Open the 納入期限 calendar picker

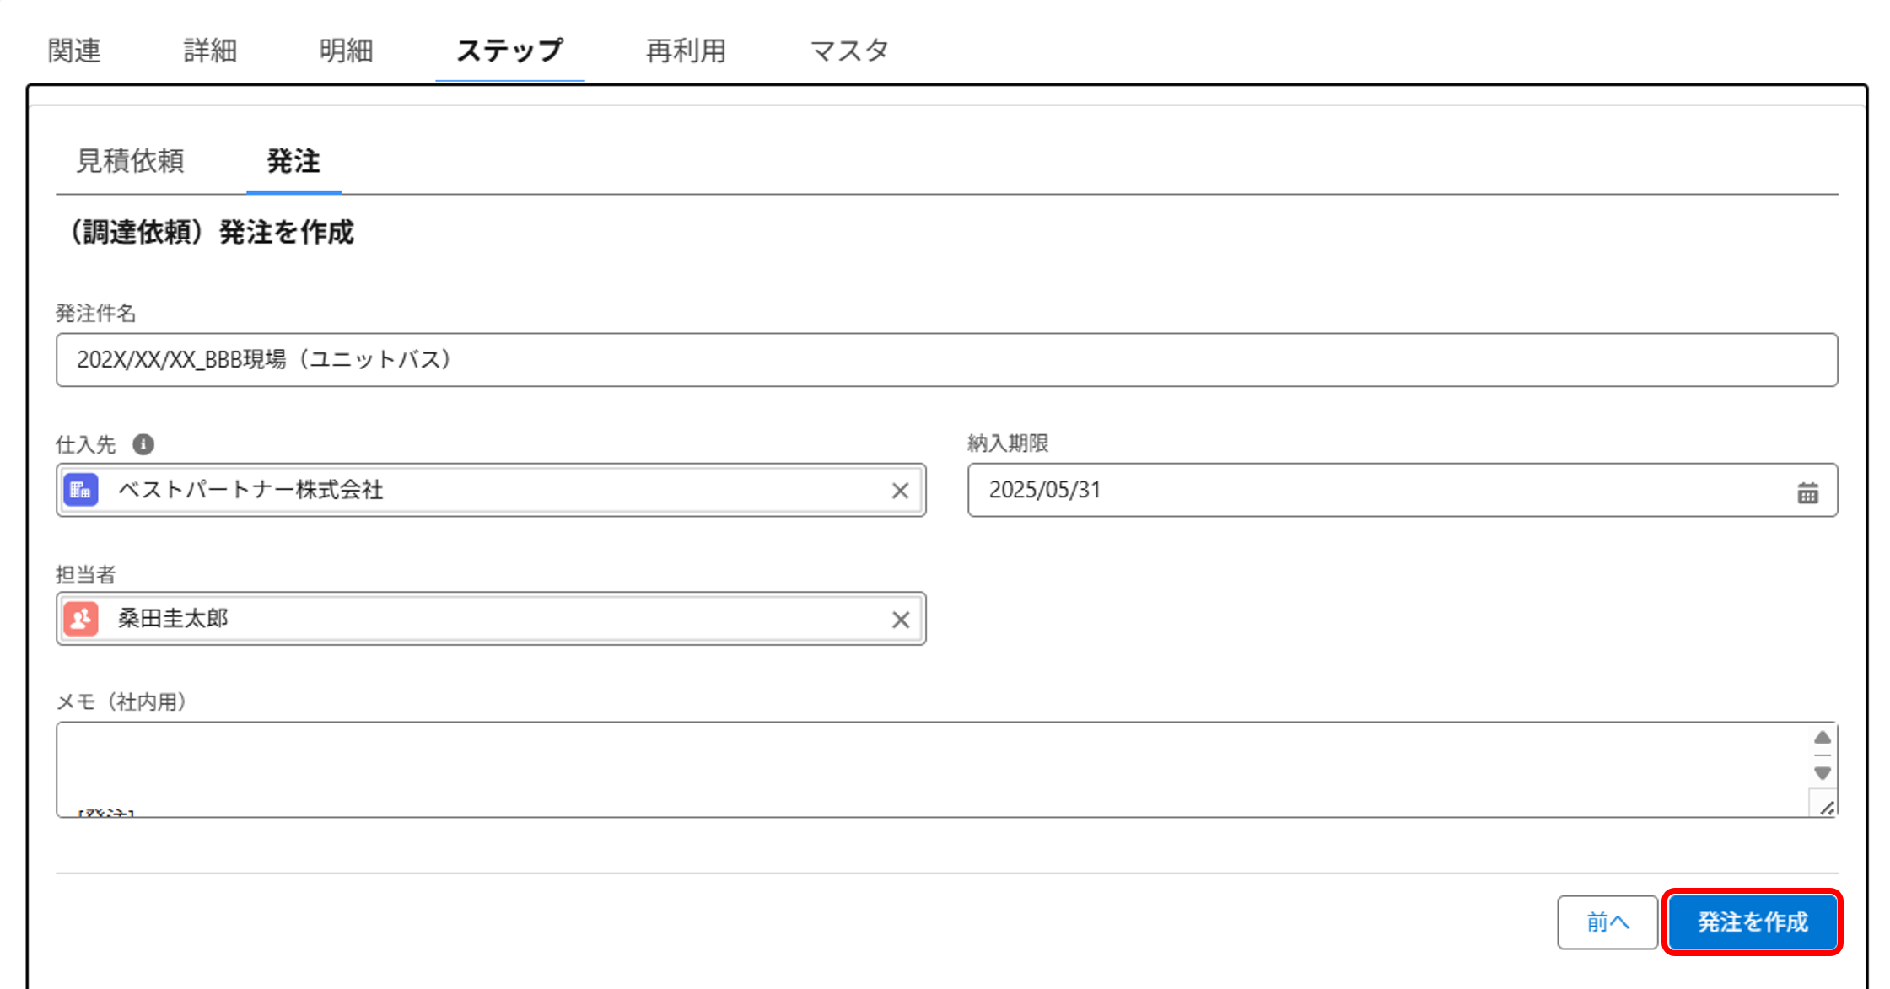click(x=1807, y=492)
